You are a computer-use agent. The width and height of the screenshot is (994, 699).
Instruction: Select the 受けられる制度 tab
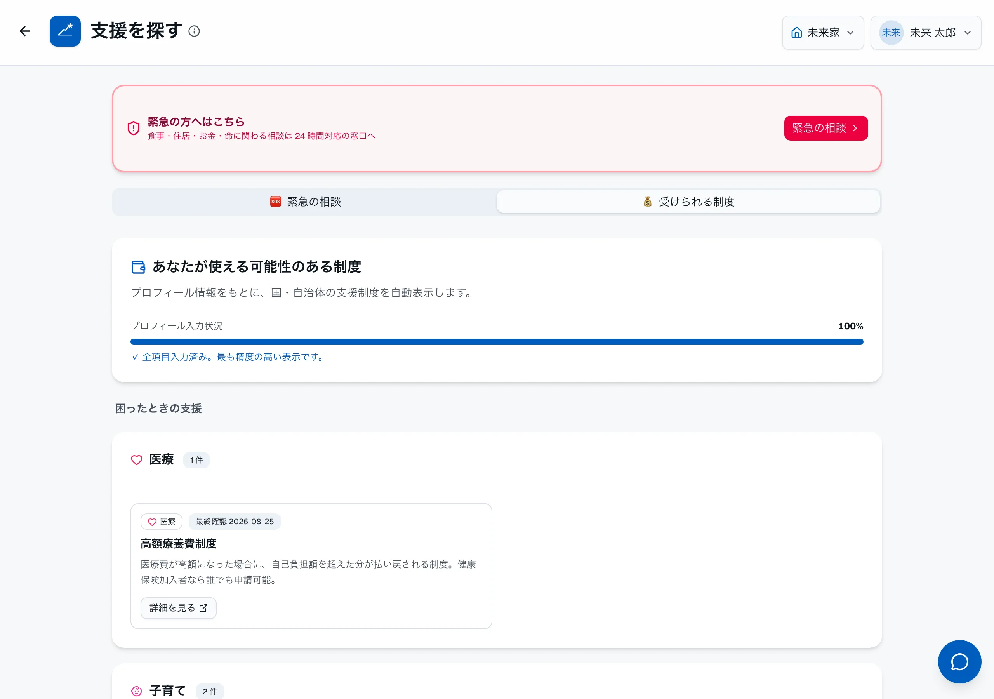coord(688,202)
